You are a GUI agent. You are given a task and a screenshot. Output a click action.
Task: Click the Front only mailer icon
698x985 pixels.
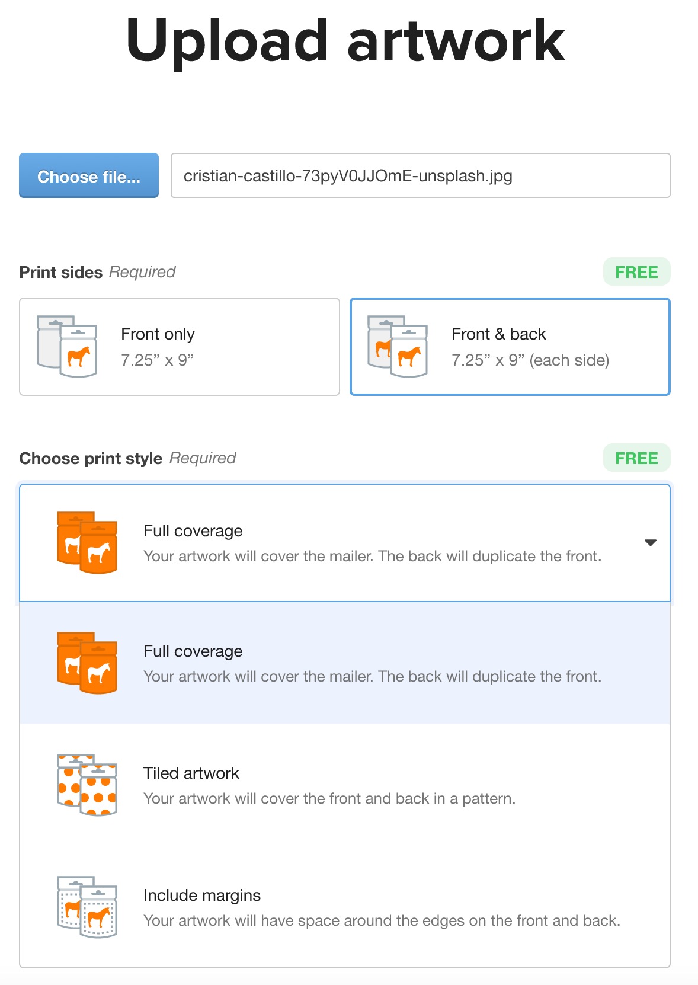[x=67, y=347]
